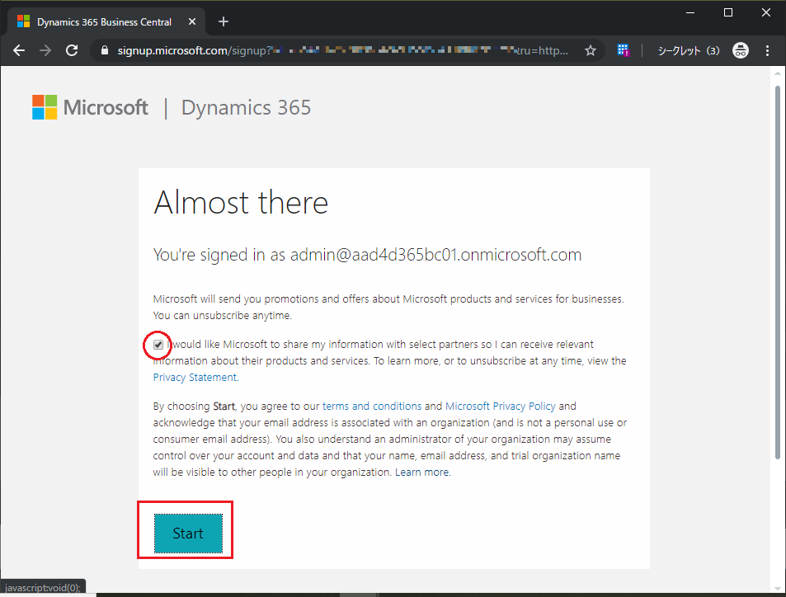Viewport: 786px width, 597px height.
Task: Click the scrollbar down arrow
Action: pyautogui.click(x=777, y=589)
